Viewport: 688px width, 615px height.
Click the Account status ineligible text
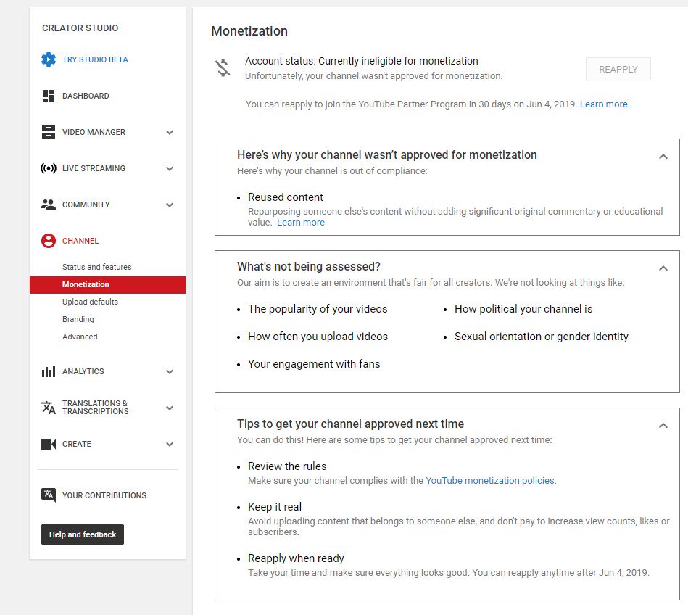[x=362, y=61]
